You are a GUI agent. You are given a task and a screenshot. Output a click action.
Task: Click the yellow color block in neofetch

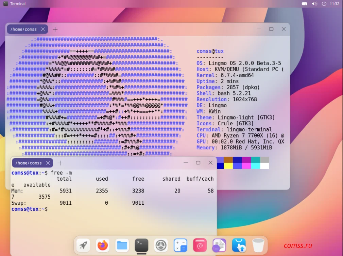click(x=228, y=166)
